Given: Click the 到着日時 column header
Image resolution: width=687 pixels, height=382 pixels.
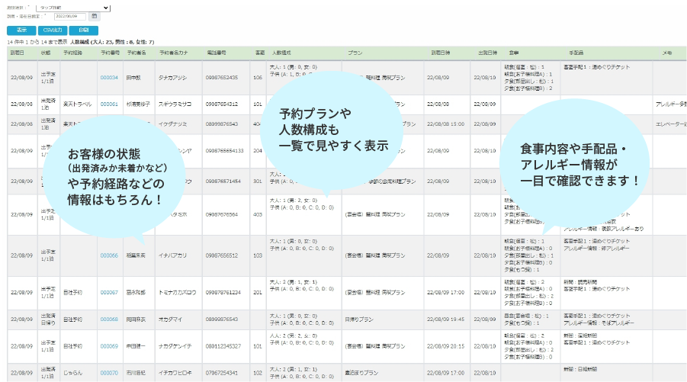Looking at the screenshot, I should pyautogui.click(x=440, y=53).
